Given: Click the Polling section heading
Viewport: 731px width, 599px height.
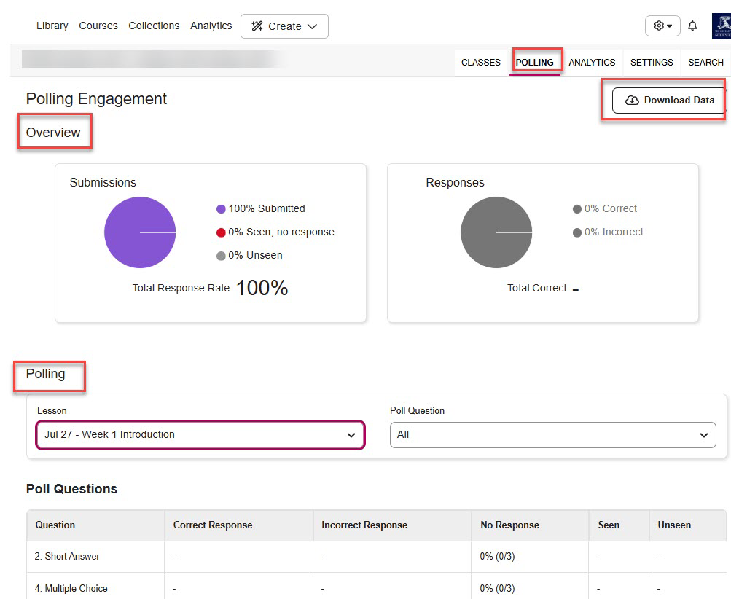Looking at the screenshot, I should (46, 375).
